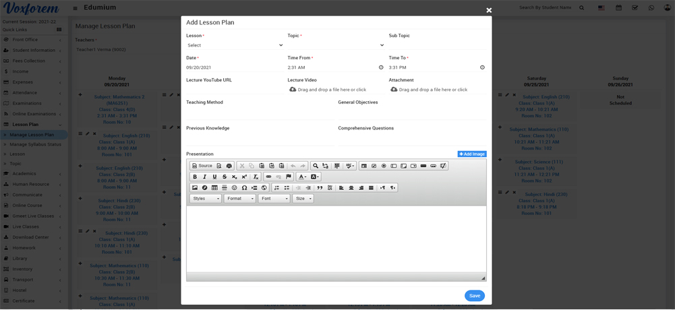Open the Lesson select dropdown
Screen dimensions: 675x310
pyautogui.click(x=235, y=45)
